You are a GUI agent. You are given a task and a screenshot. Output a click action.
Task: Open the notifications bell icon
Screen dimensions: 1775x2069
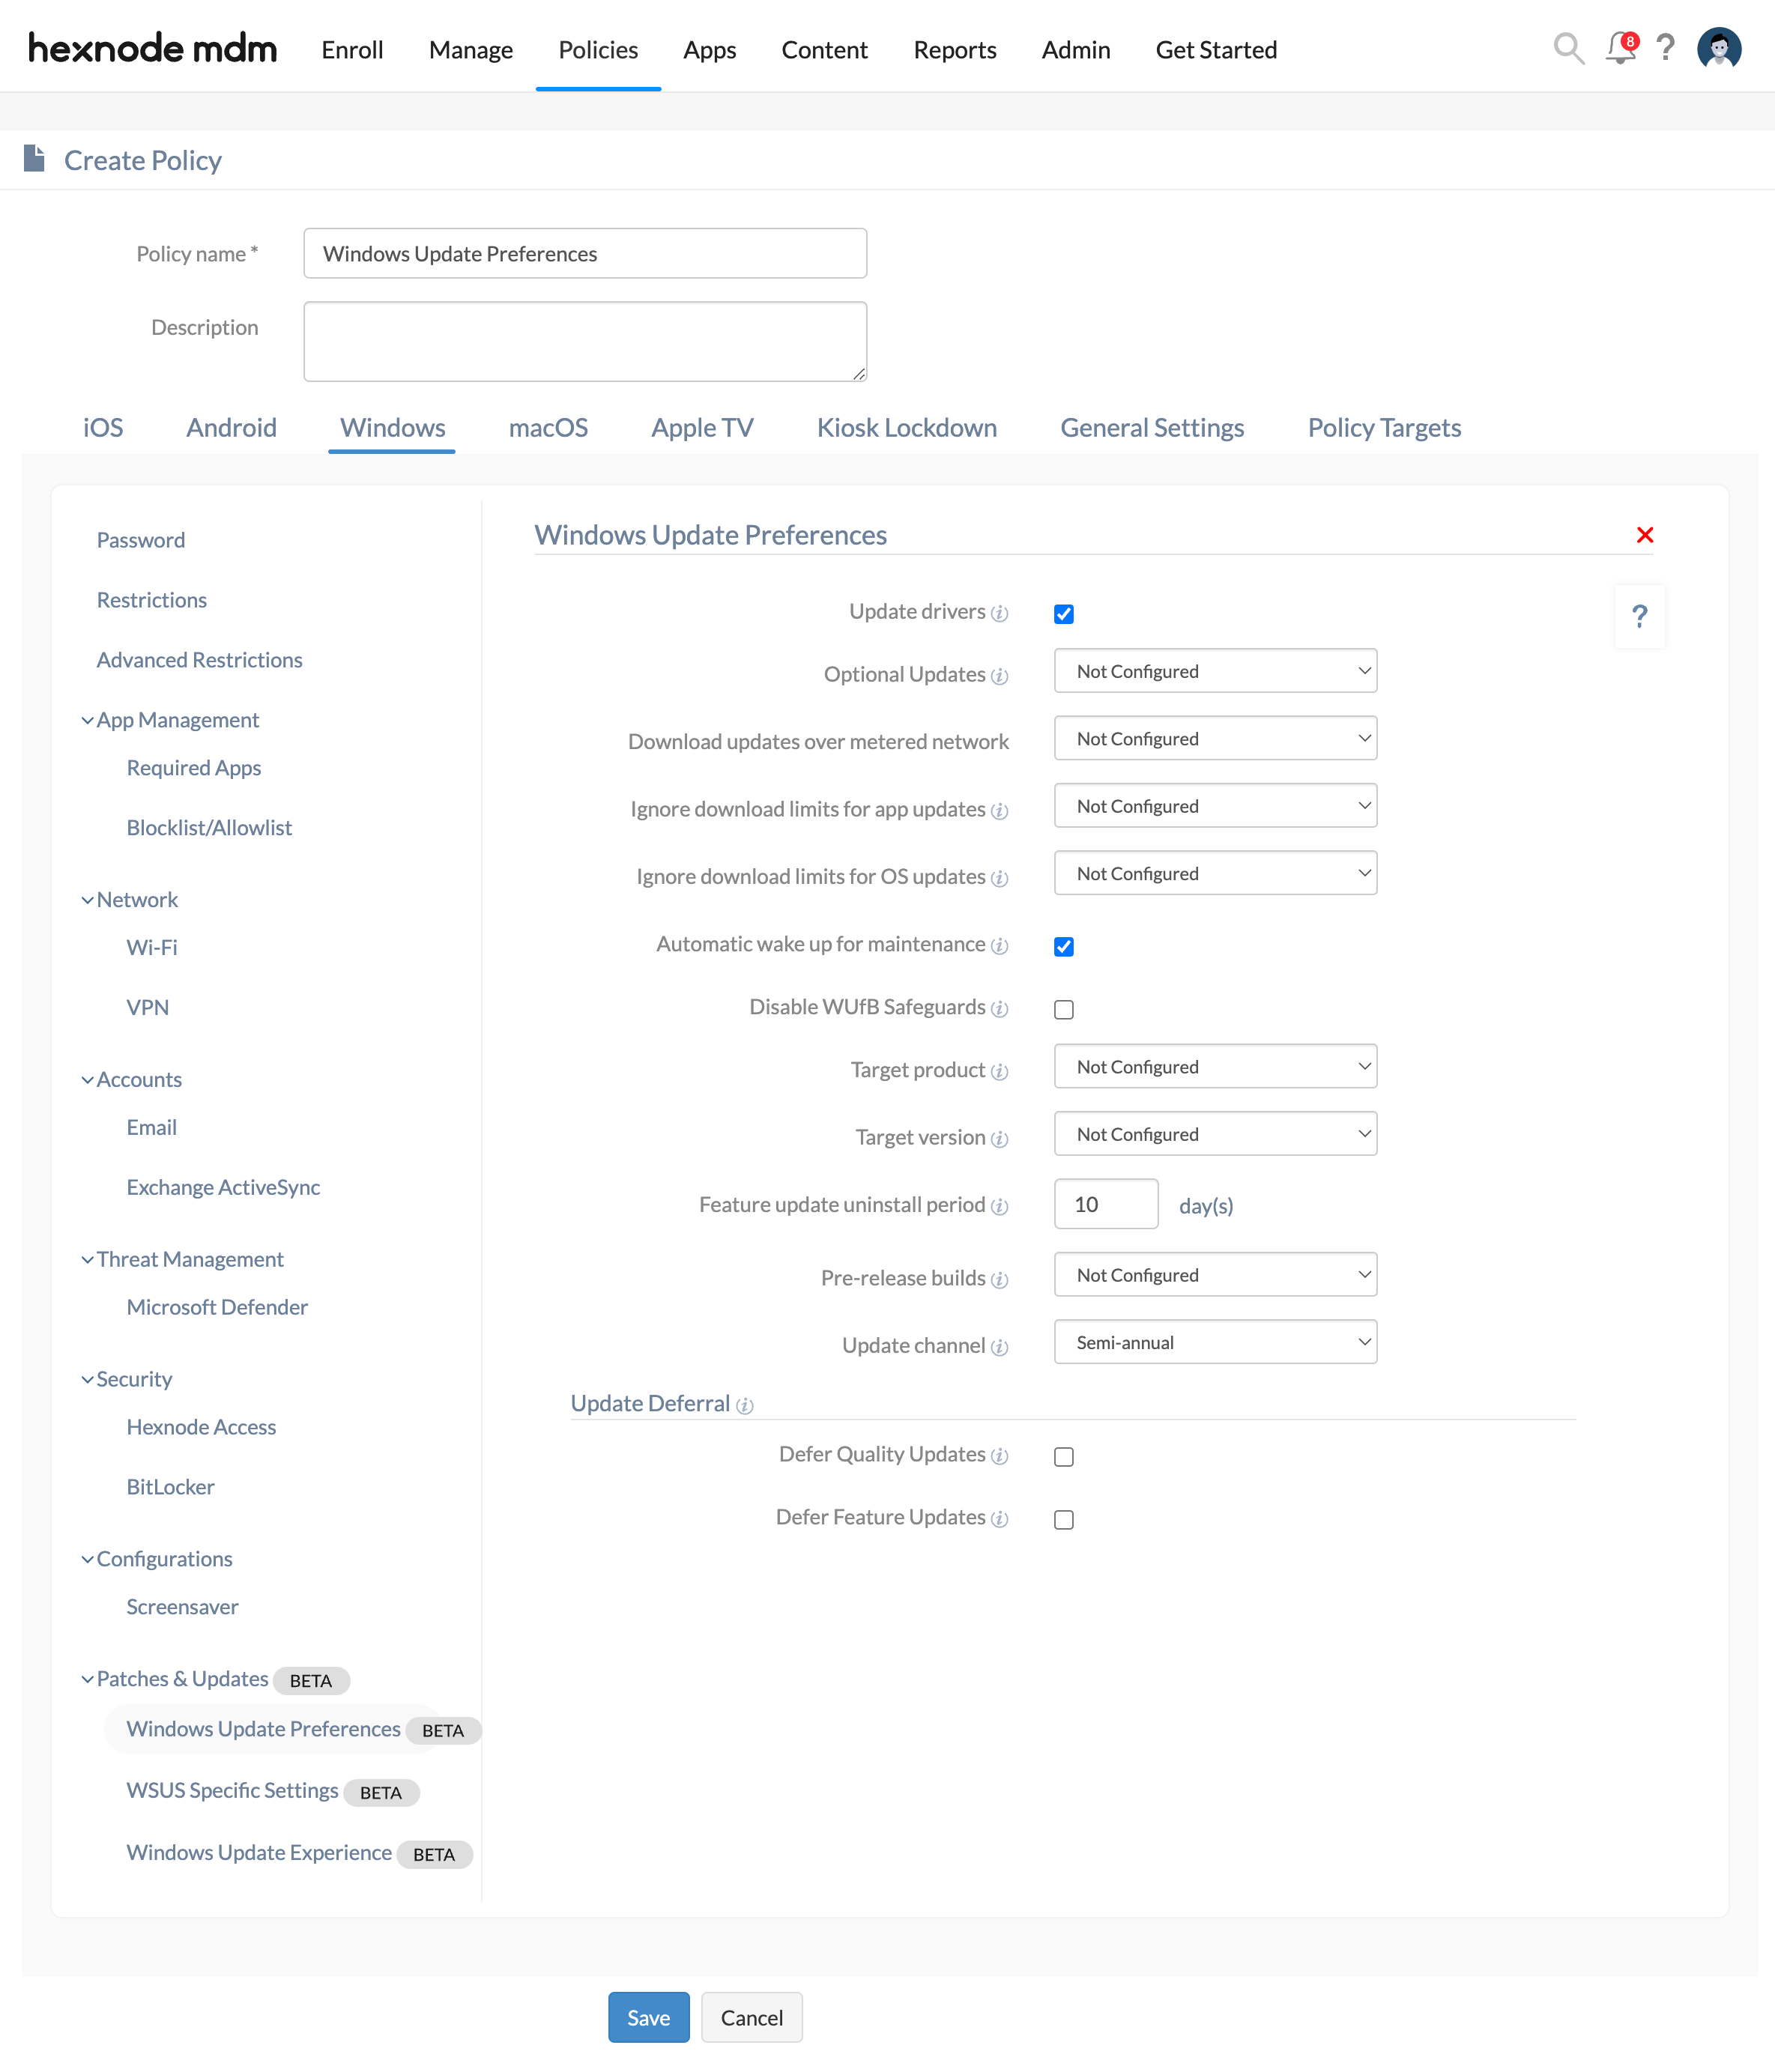(x=1621, y=48)
